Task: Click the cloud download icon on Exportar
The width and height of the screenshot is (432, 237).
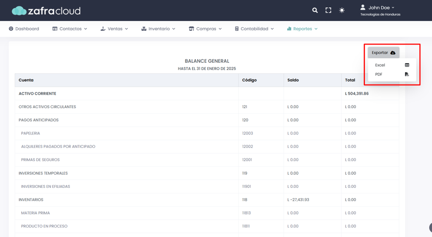Action: [x=393, y=53]
